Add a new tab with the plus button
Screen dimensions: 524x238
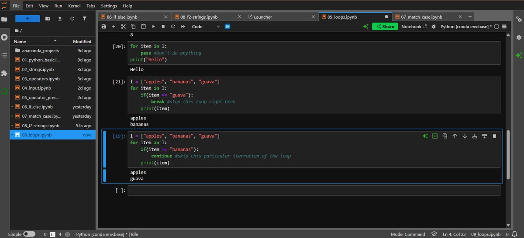click(470, 17)
